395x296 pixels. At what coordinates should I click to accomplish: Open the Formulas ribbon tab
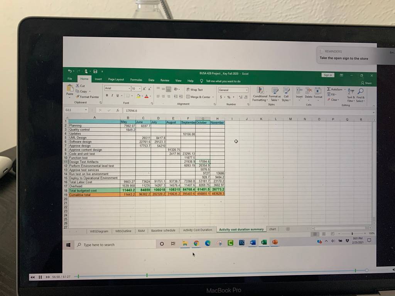click(x=136, y=80)
